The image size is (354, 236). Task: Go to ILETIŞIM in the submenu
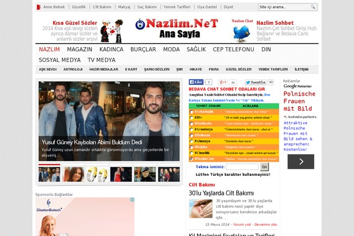tap(301, 70)
